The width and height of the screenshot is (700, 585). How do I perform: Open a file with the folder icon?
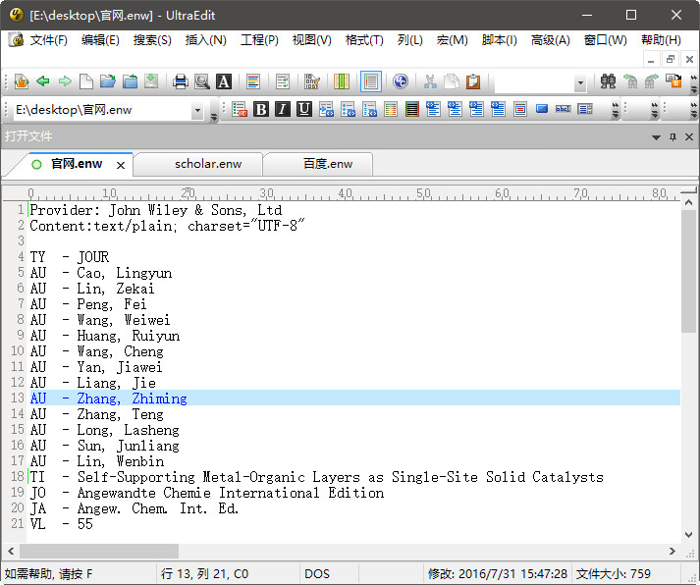(108, 81)
